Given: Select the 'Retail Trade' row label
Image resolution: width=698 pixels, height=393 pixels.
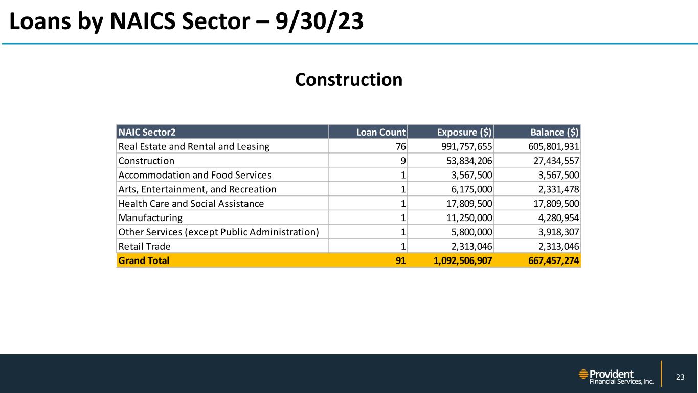Looking at the screenshot, I should (x=144, y=247).
